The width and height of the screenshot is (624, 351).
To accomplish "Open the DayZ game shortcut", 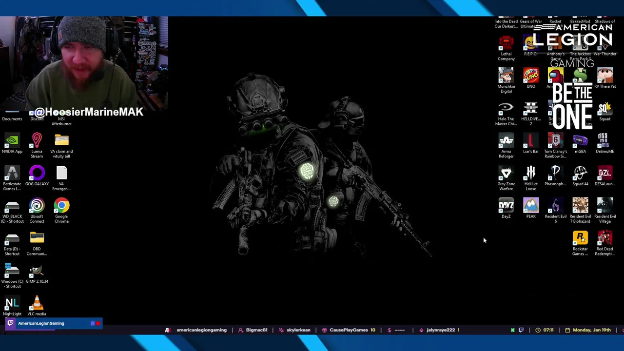I will coord(506,208).
